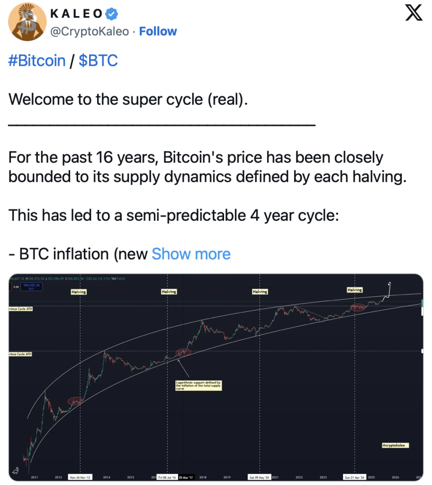Viewport: 432px width, 485px height.
Task: Select the Sun 21 Apr '24 date marker
Action: point(355,477)
